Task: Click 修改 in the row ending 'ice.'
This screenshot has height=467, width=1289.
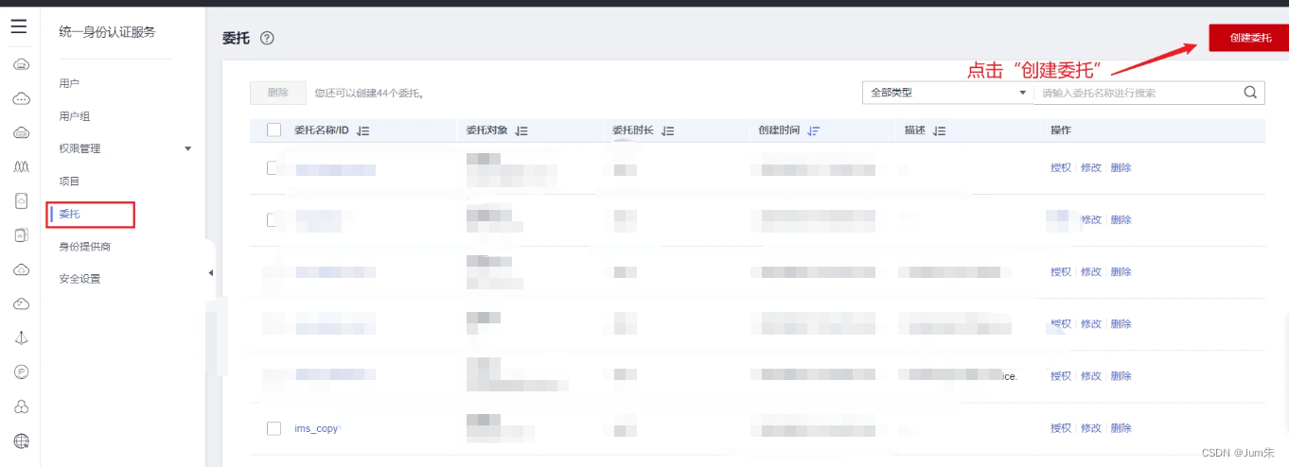Action: [x=1091, y=376]
